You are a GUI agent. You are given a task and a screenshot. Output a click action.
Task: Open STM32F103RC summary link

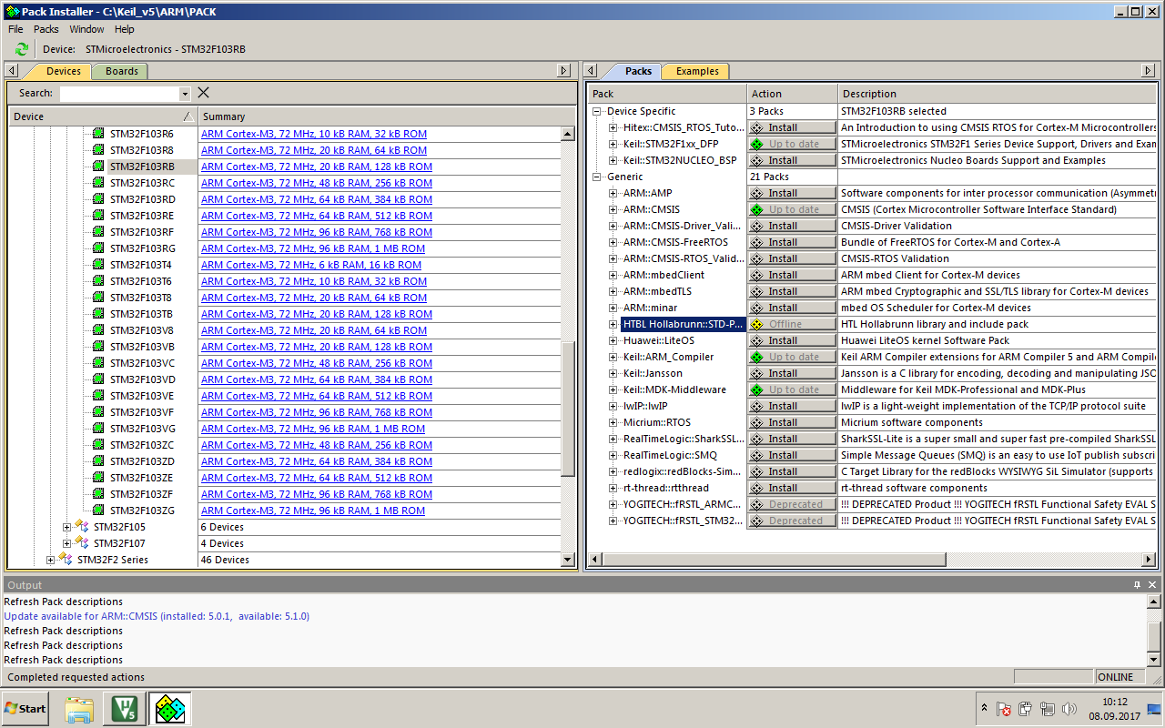(317, 183)
